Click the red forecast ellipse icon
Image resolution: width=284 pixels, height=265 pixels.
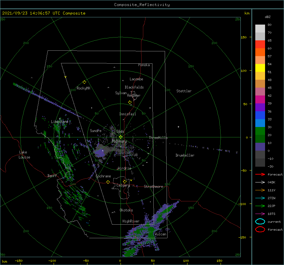(x=260, y=229)
